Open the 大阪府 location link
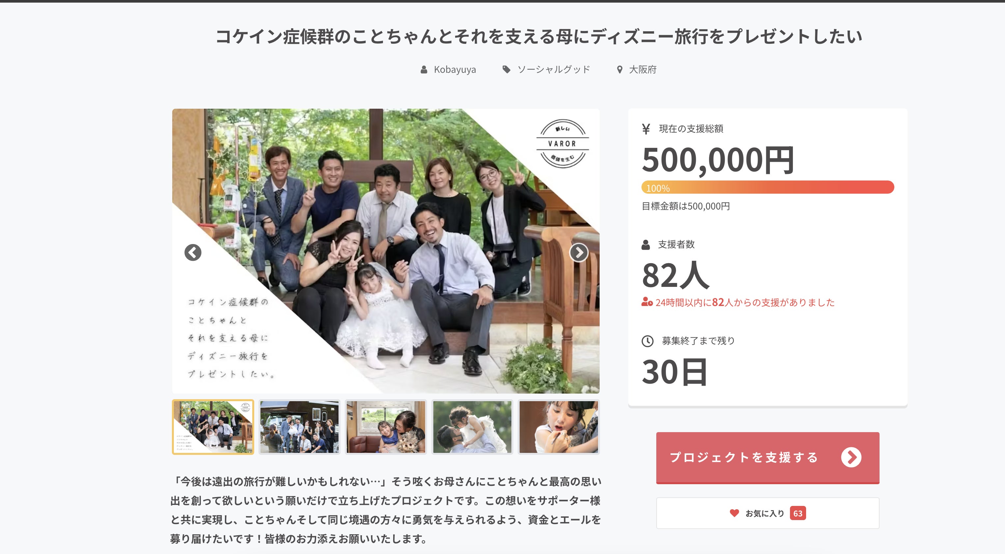Image resolution: width=1005 pixels, height=554 pixels. (642, 69)
